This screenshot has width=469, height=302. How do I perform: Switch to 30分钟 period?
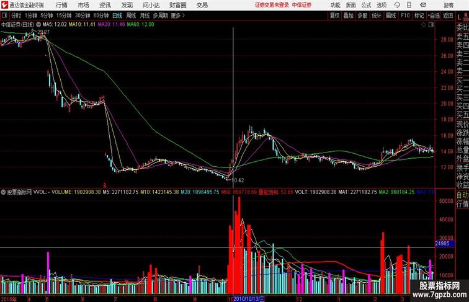click(x=83, y=16)
